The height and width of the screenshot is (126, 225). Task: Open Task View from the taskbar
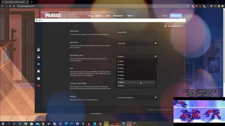point(20,124)
